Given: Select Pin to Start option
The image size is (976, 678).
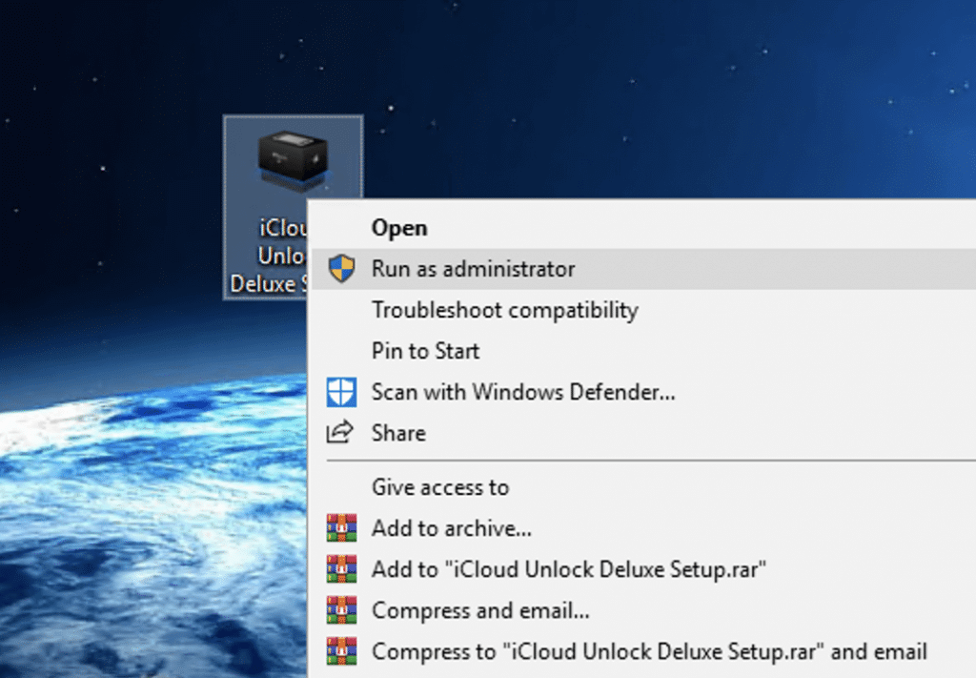Looking at the screenshot, I should [425, 351].
